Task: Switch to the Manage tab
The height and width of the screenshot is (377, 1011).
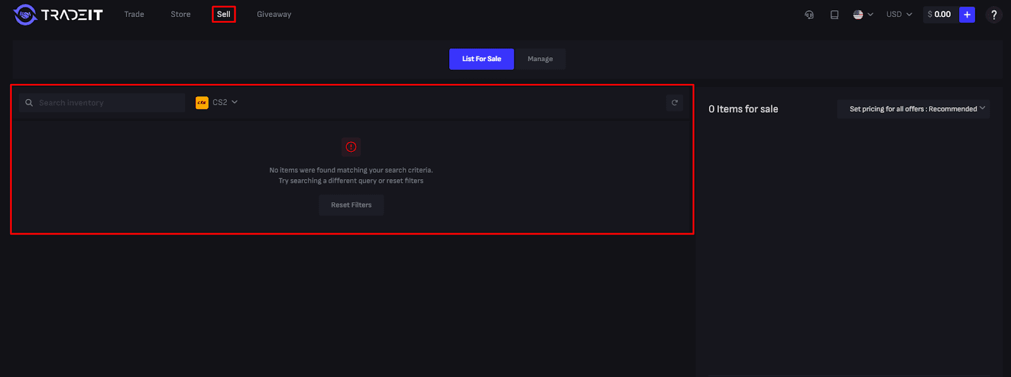Action: [x=540, y=59]
